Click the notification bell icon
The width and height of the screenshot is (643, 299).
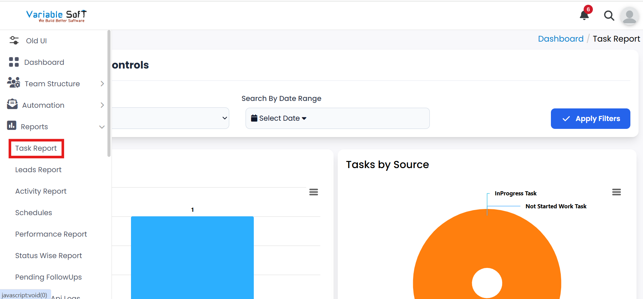point(584,15)
